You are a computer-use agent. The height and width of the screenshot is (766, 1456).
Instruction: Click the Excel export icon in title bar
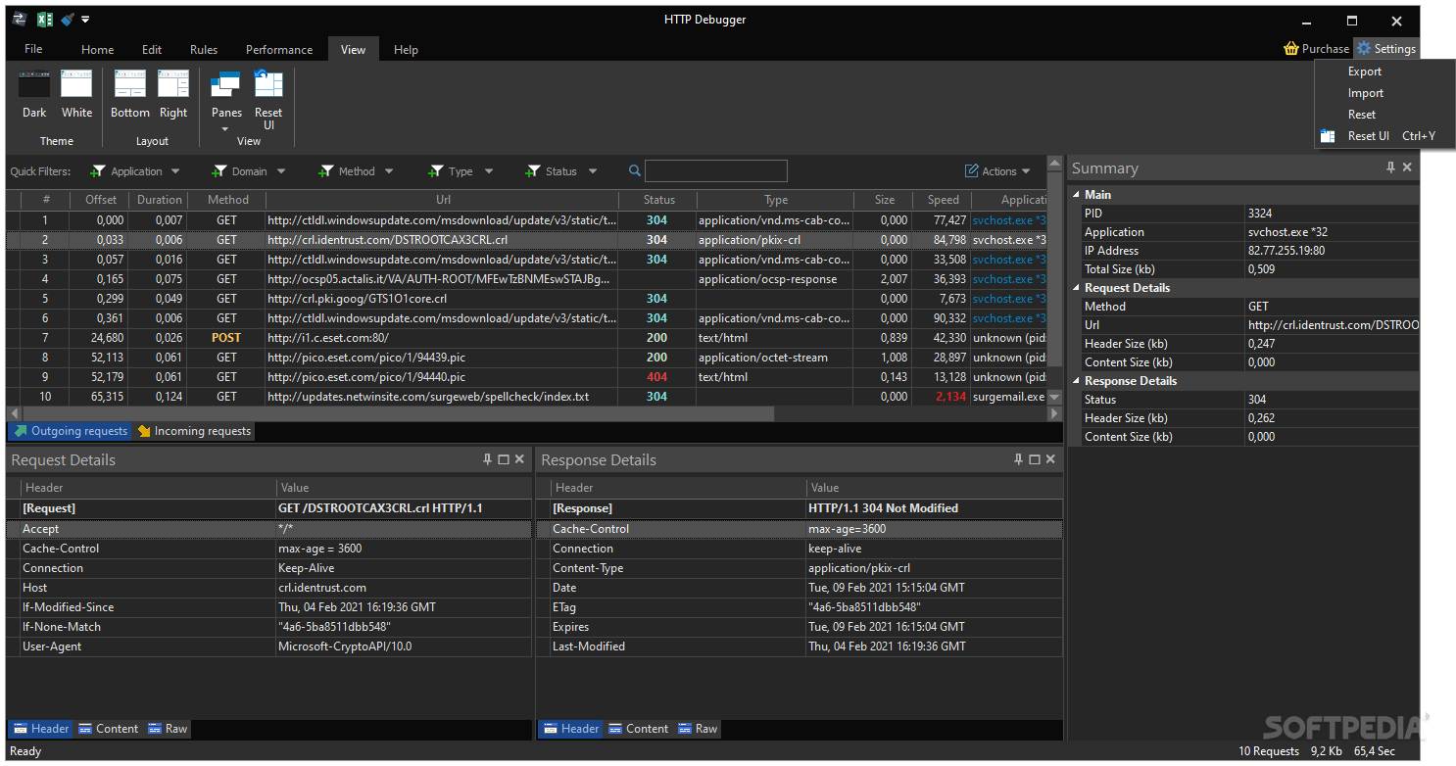click(45, 20)
